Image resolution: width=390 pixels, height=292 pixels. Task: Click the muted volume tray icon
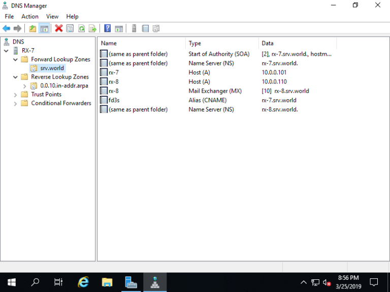point(327,282)
